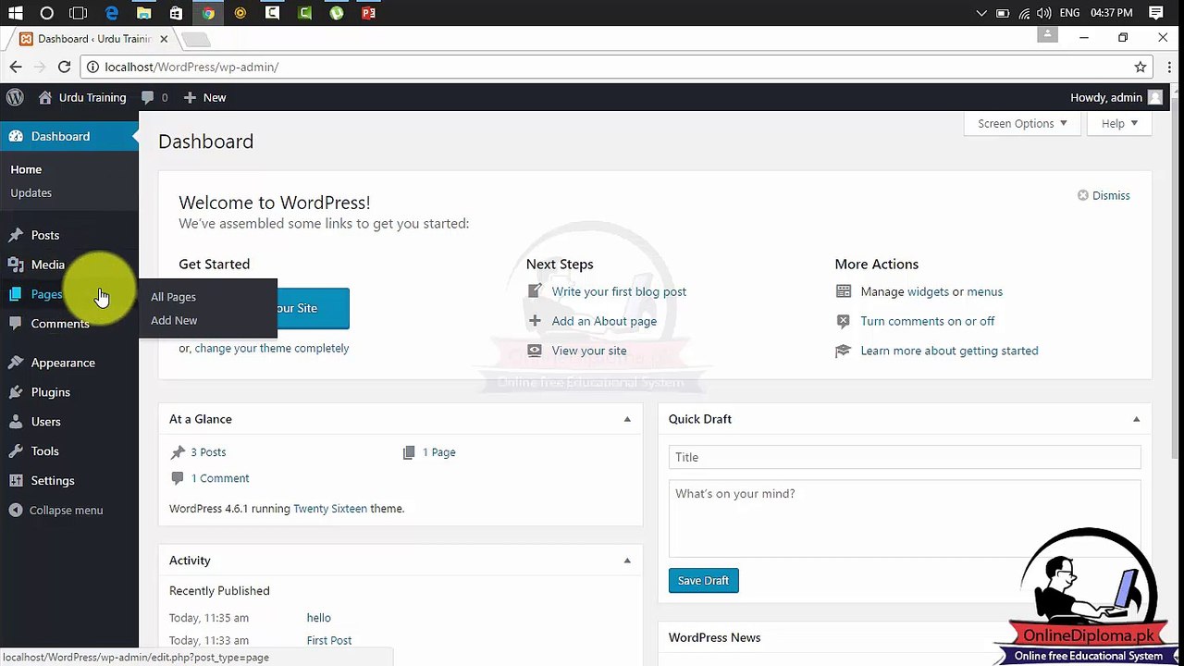The image size is (1184, 666).
Task: Expand the Help dropdown tab
Action: [x=1119, y=124]
